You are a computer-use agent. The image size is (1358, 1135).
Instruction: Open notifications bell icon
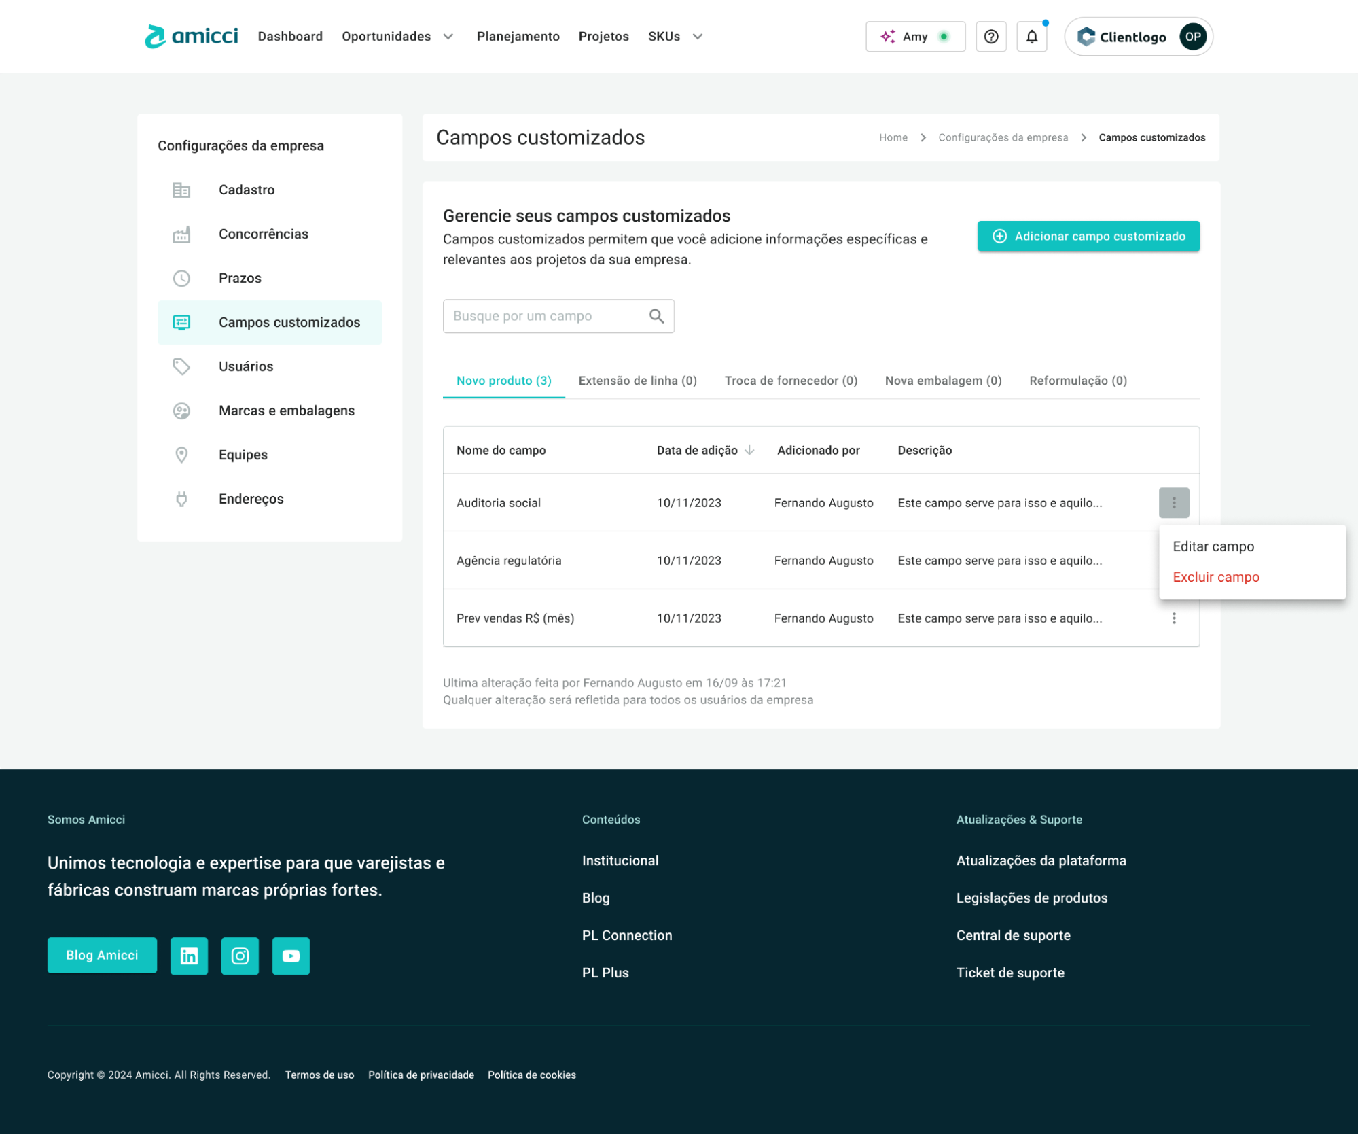[1031, 37]
